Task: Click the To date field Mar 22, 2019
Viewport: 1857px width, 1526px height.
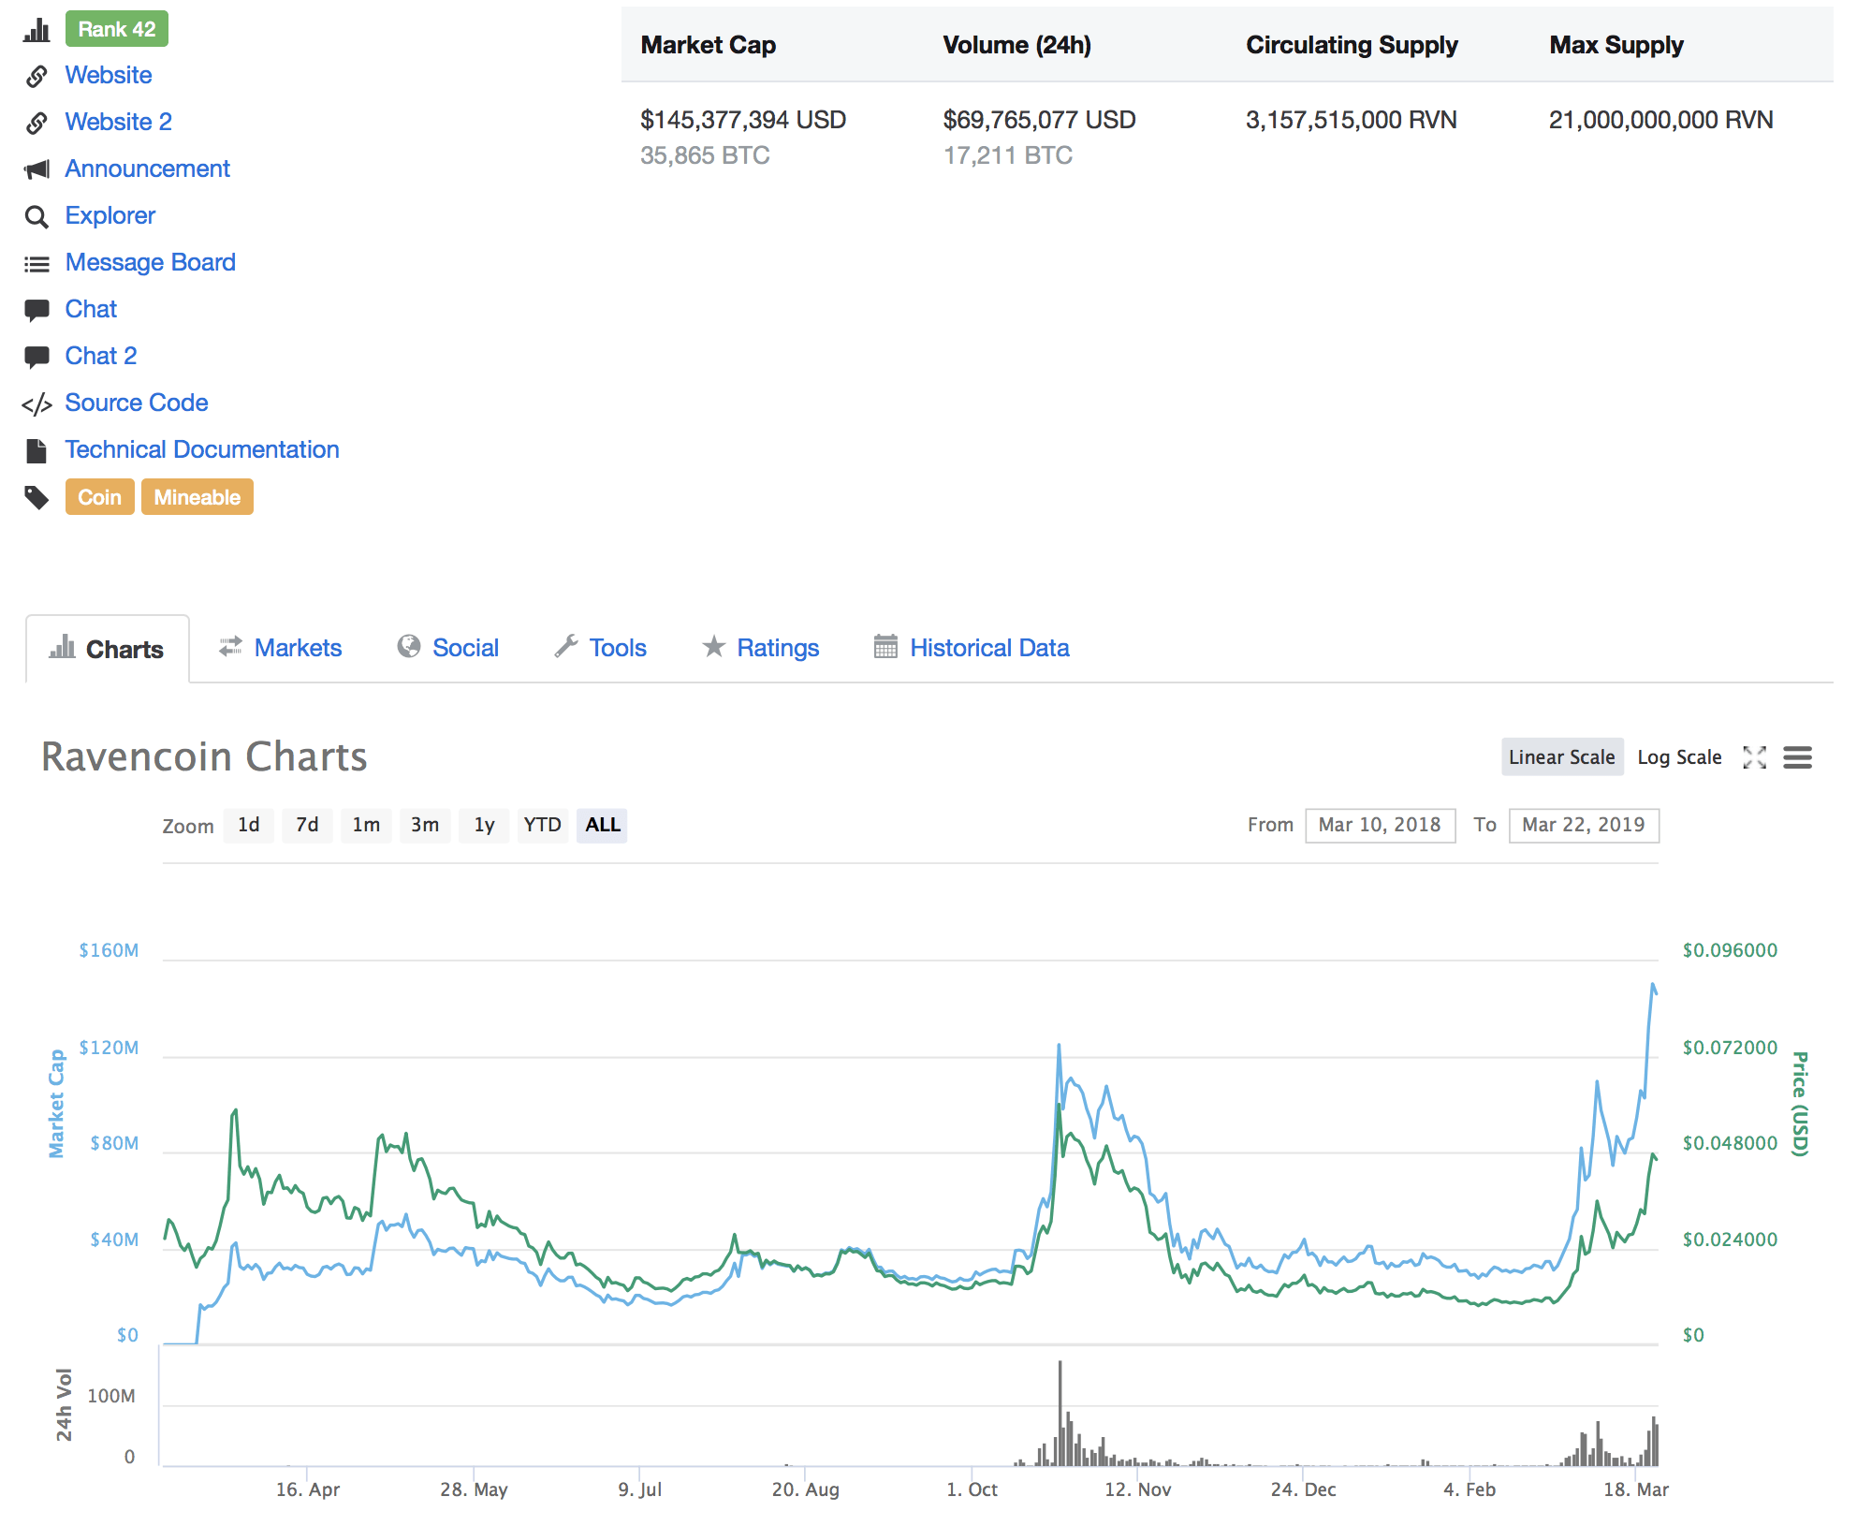Action: coord(1584,825)
